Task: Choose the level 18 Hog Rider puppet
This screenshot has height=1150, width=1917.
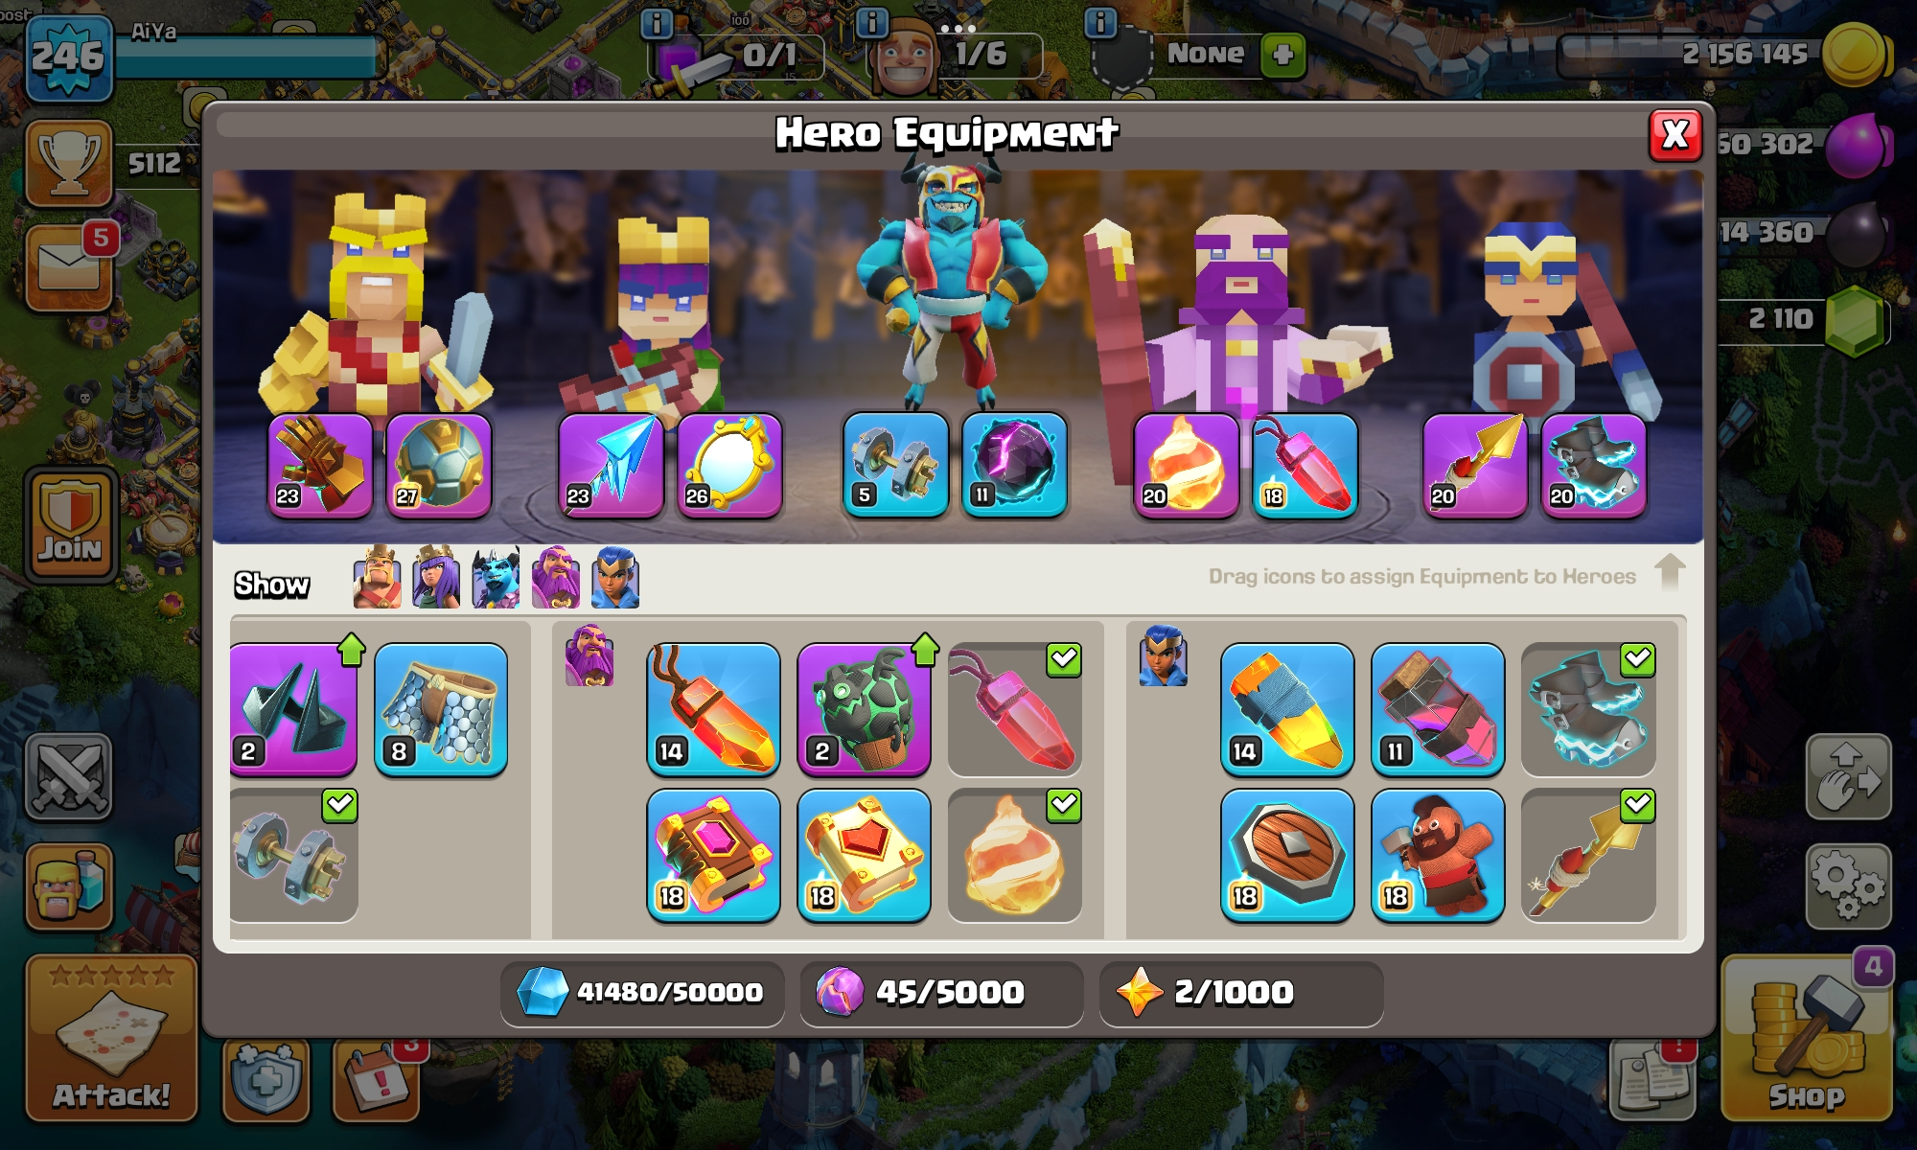Action: (x=1437, y=856)
